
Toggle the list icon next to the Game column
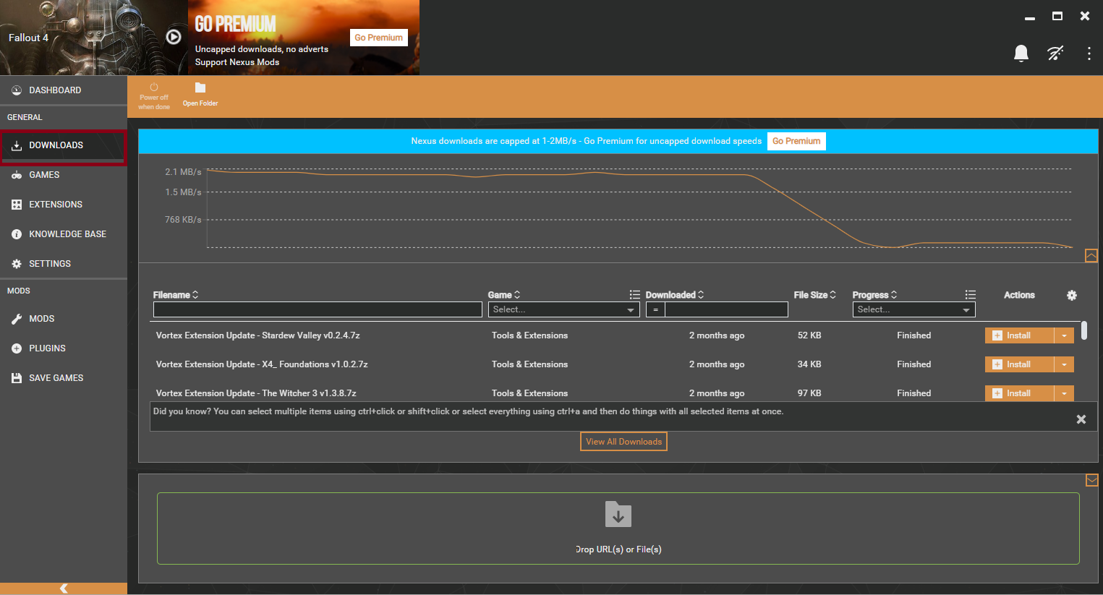pyautogui.click(x=634, y=295)
